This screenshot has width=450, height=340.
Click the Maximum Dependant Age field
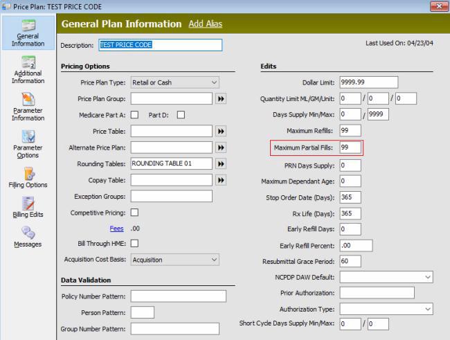coord(350,181)
